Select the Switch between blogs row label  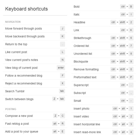(19, 99)
